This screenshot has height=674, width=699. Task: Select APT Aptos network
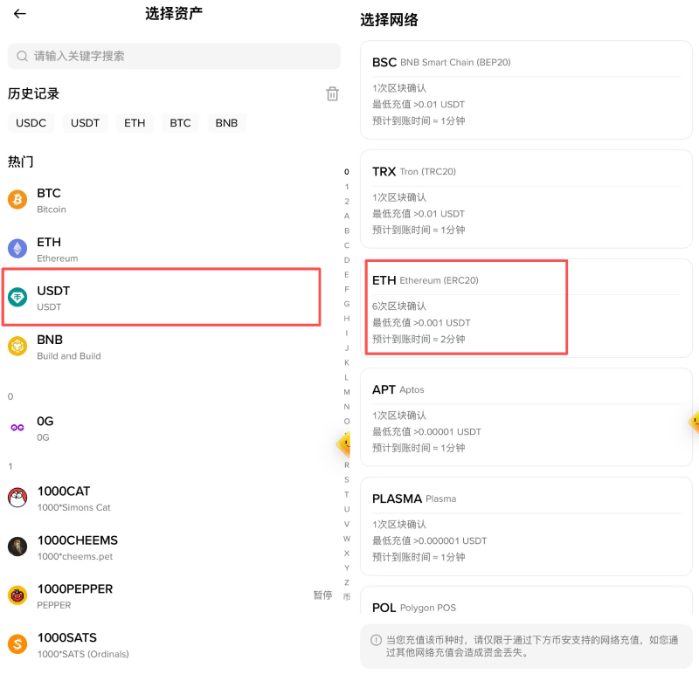tap(526, 417)
